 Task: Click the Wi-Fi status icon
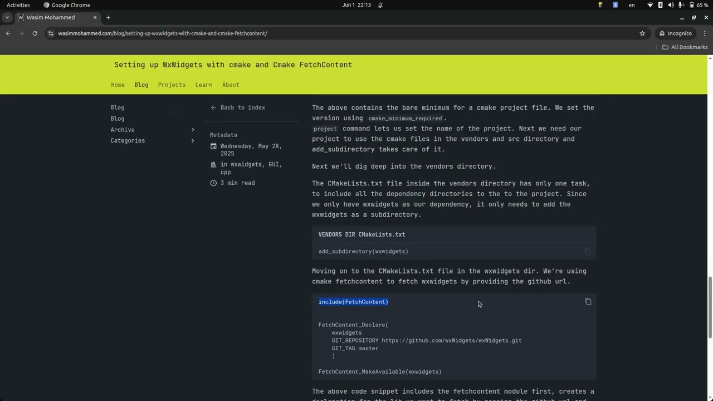click(649, 5)
